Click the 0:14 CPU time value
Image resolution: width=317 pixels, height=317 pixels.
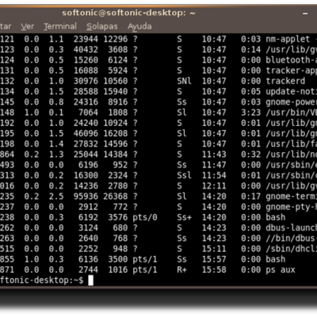coord(251,50)
